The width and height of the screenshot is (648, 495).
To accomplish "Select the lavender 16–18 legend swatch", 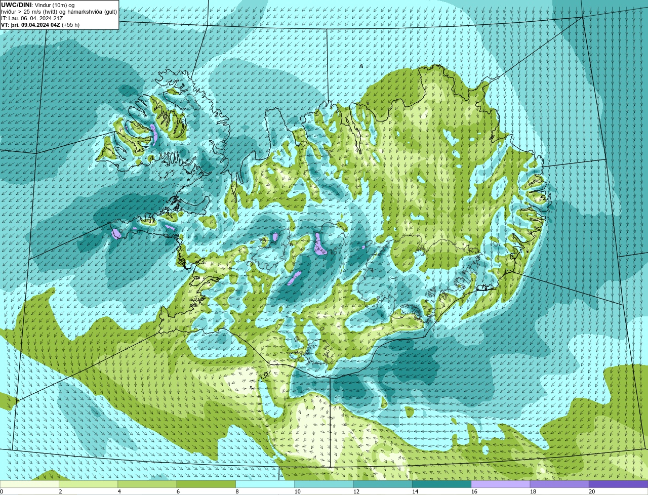I will coord(501,484).
